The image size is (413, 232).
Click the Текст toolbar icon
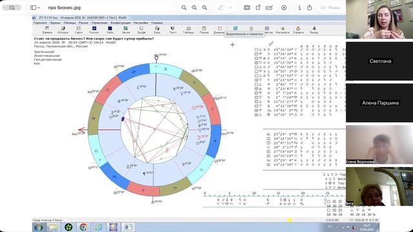pos(173,30)
